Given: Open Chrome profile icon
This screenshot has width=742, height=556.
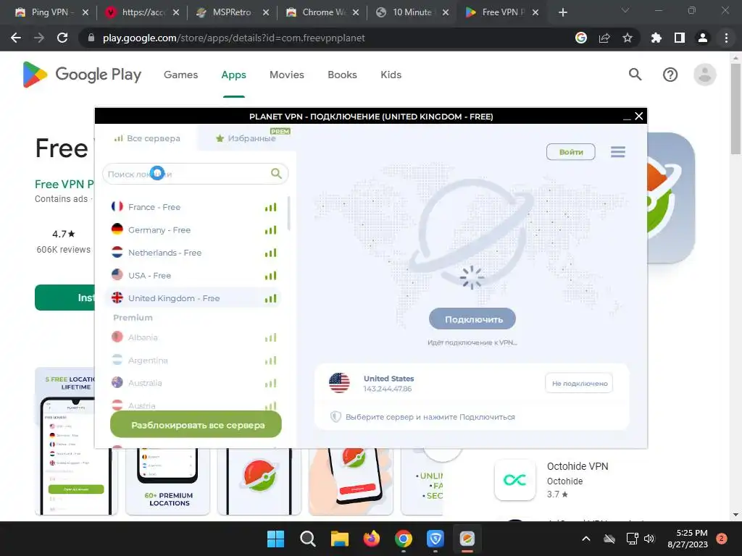Looking at the screenshot, I should point(703,38).
